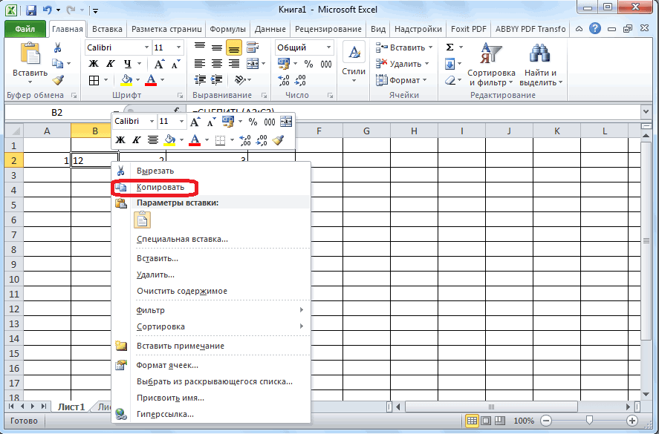The image size is (659, 434).
Task: Expand the Фильтр submenu in context menu
Action: (219, 310)
